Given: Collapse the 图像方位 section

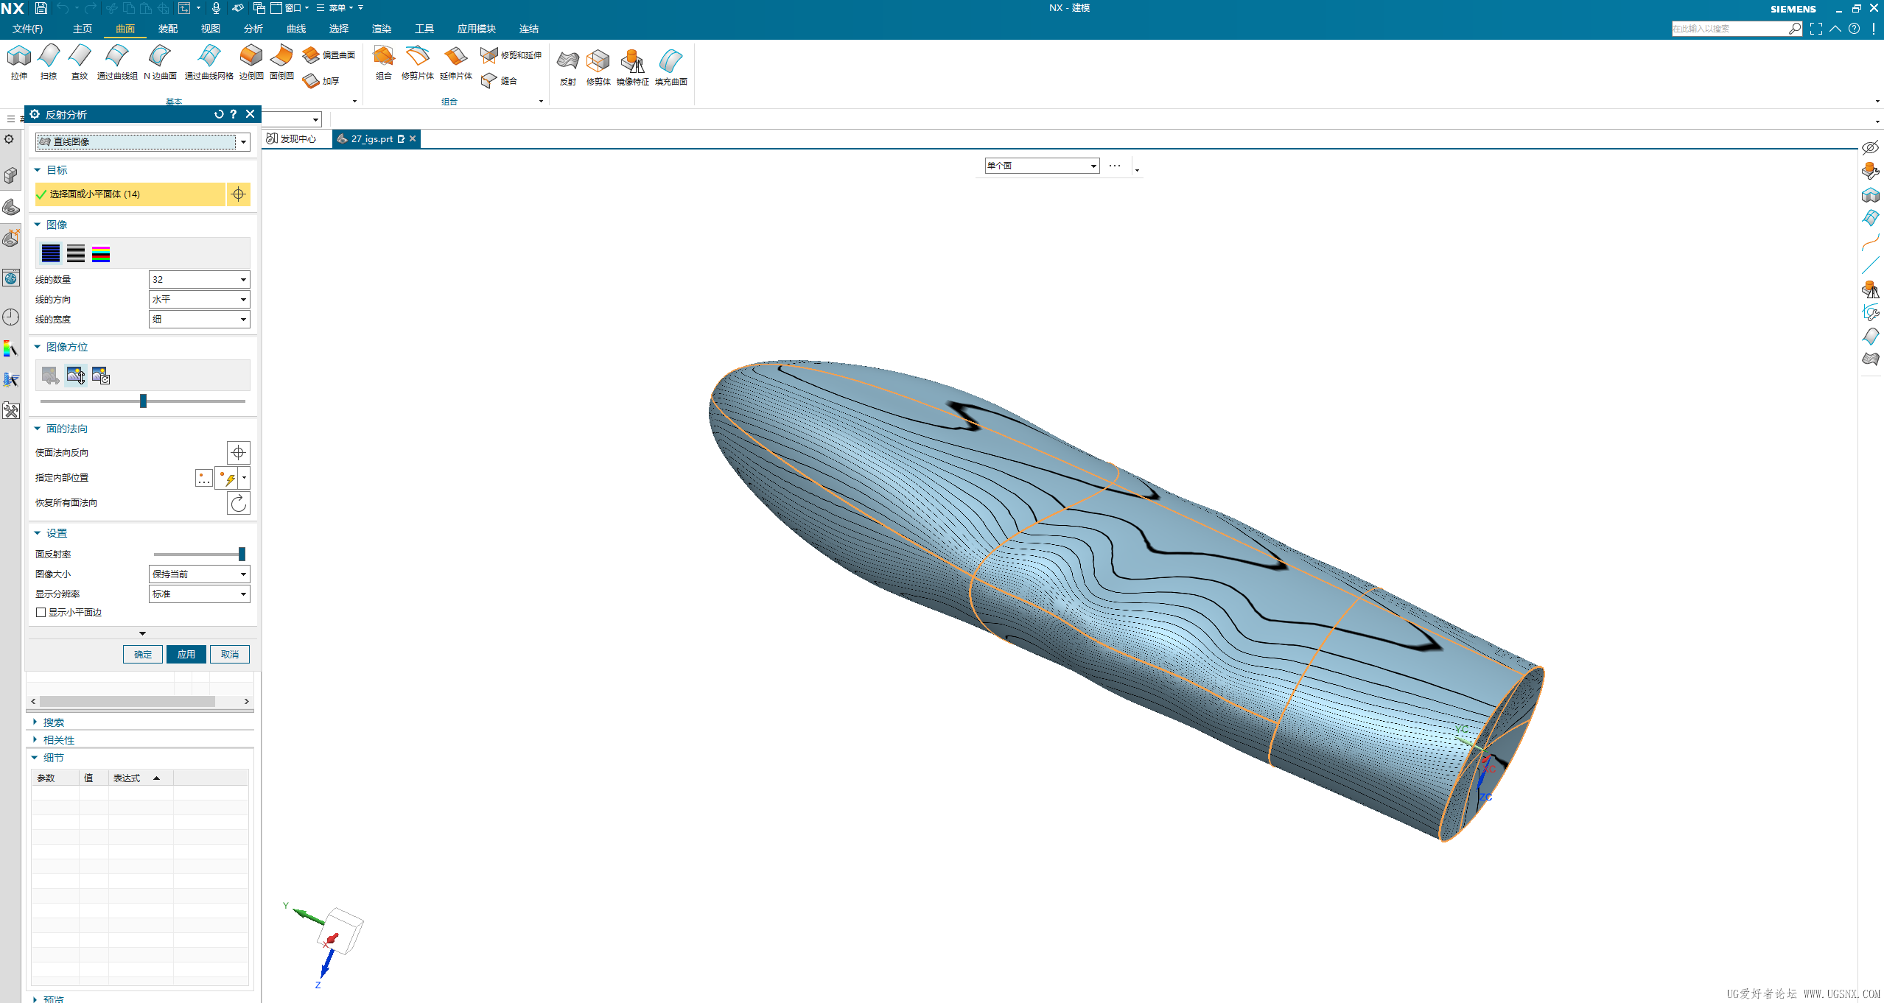Looking at the screenshot, I should [38, 347].
